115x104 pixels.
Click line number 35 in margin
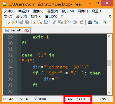[10, 73]
